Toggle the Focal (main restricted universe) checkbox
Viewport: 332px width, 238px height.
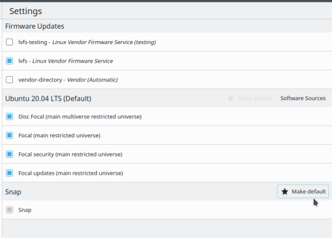coord(9,135)
